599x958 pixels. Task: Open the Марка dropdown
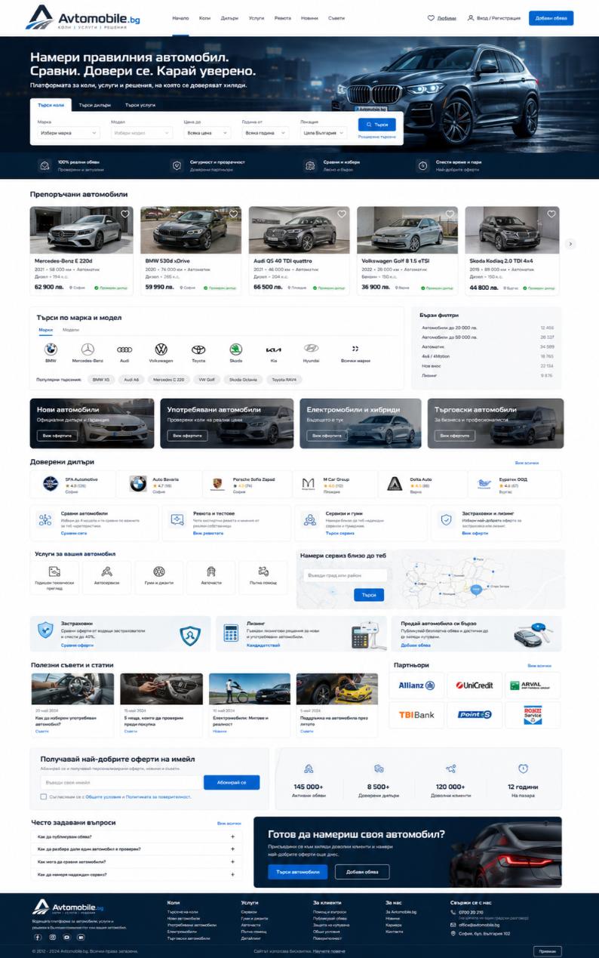pyautogui.click(x=68, y=133)
